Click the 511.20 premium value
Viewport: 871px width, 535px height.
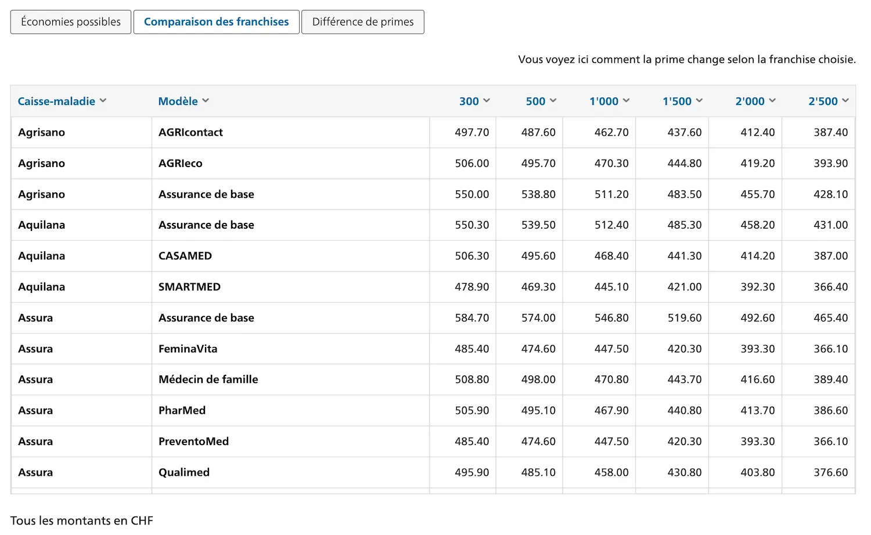point(611,194)
